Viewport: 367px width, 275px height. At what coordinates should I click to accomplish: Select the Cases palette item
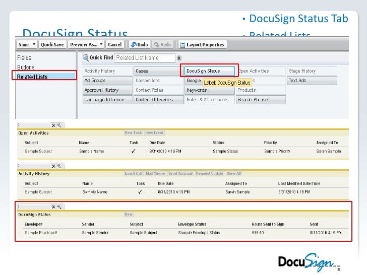158,71
